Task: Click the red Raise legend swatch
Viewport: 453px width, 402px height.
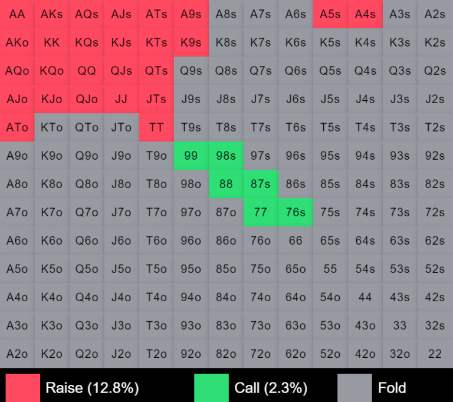Action: click(23, 387)
